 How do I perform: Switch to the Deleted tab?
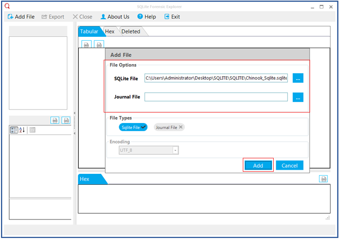(131, 31)
